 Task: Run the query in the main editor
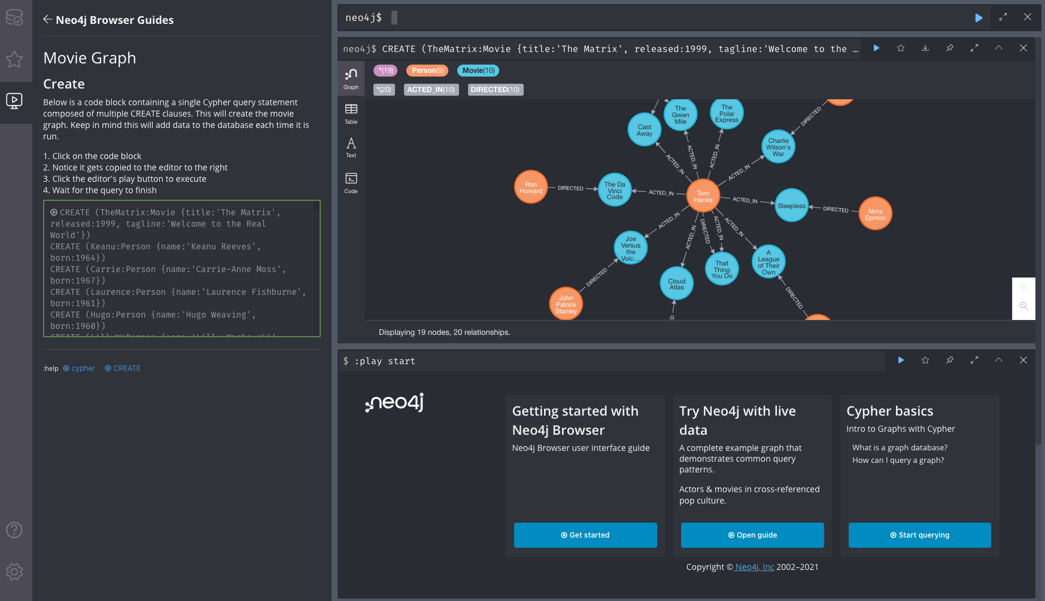pos(979,18)
